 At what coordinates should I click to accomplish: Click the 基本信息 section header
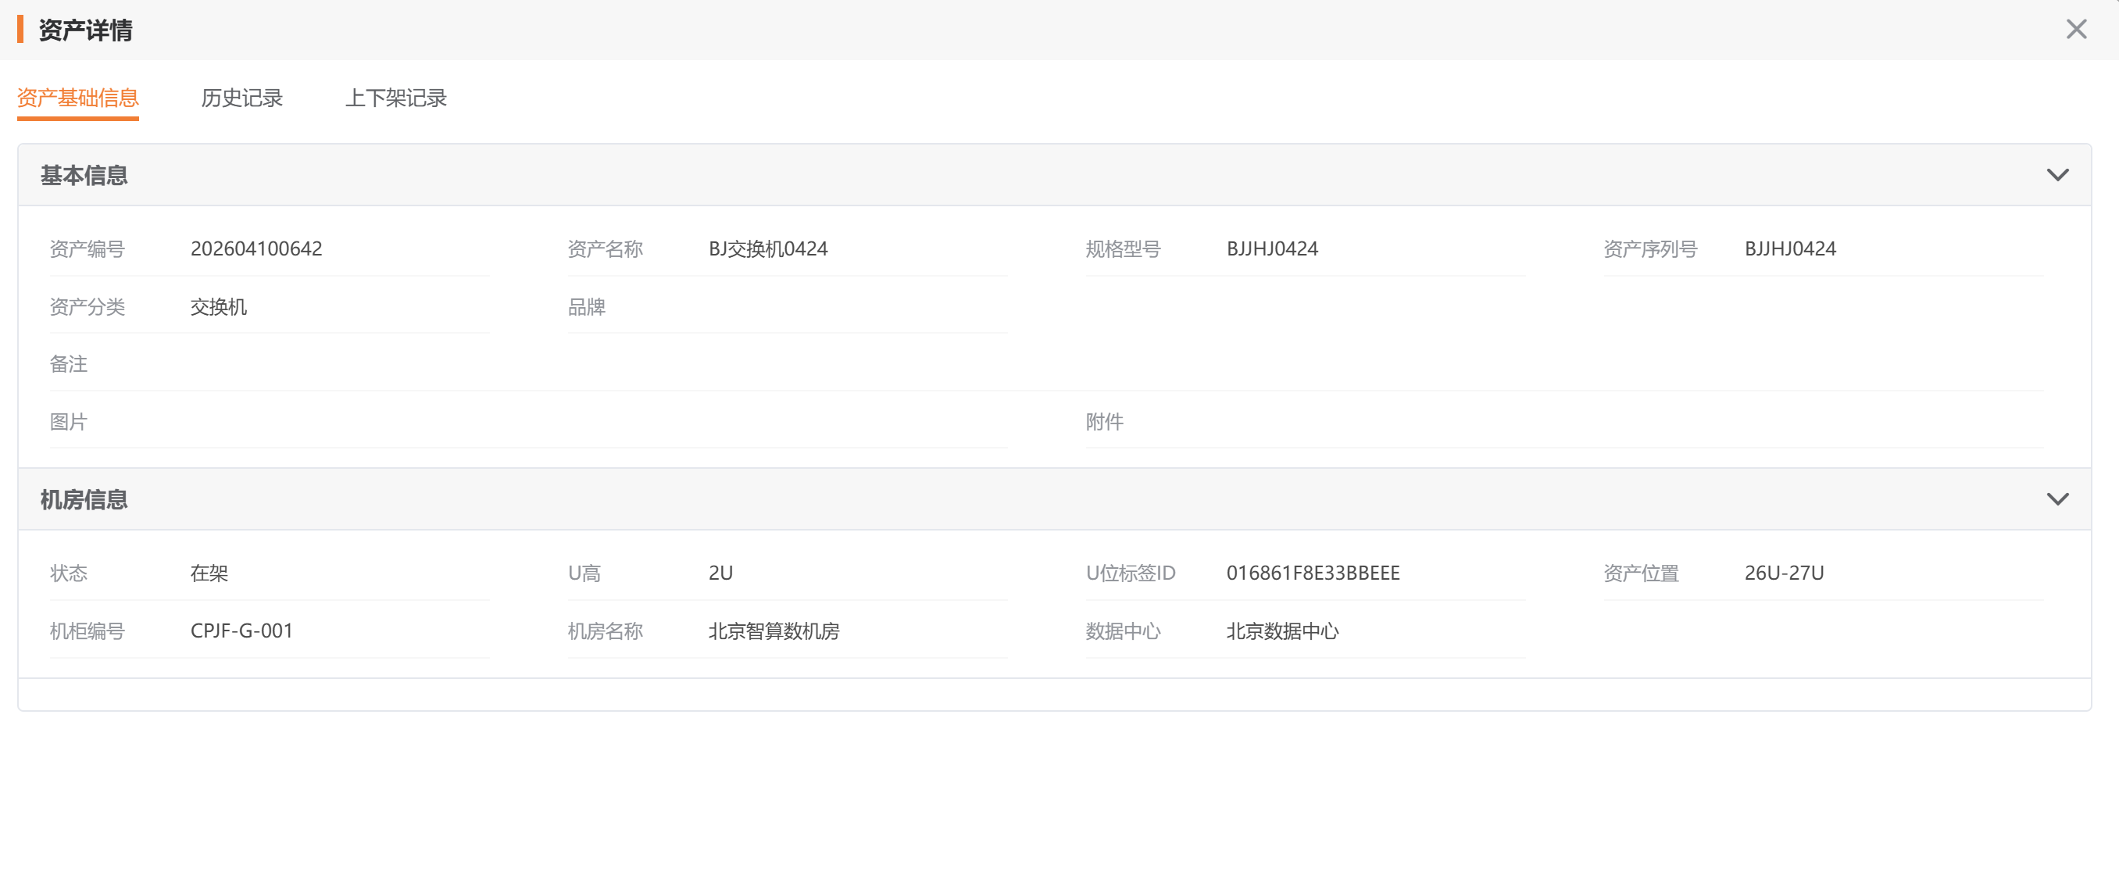(x=84, y=175)
